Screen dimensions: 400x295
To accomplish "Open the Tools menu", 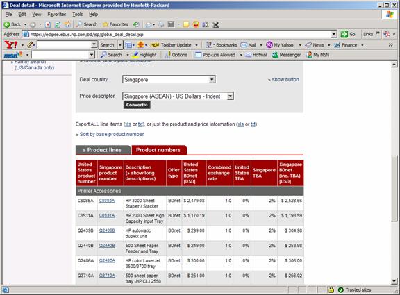I will (78, 15).
